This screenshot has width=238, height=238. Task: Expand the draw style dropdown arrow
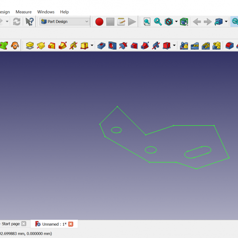tap(176, 22)
